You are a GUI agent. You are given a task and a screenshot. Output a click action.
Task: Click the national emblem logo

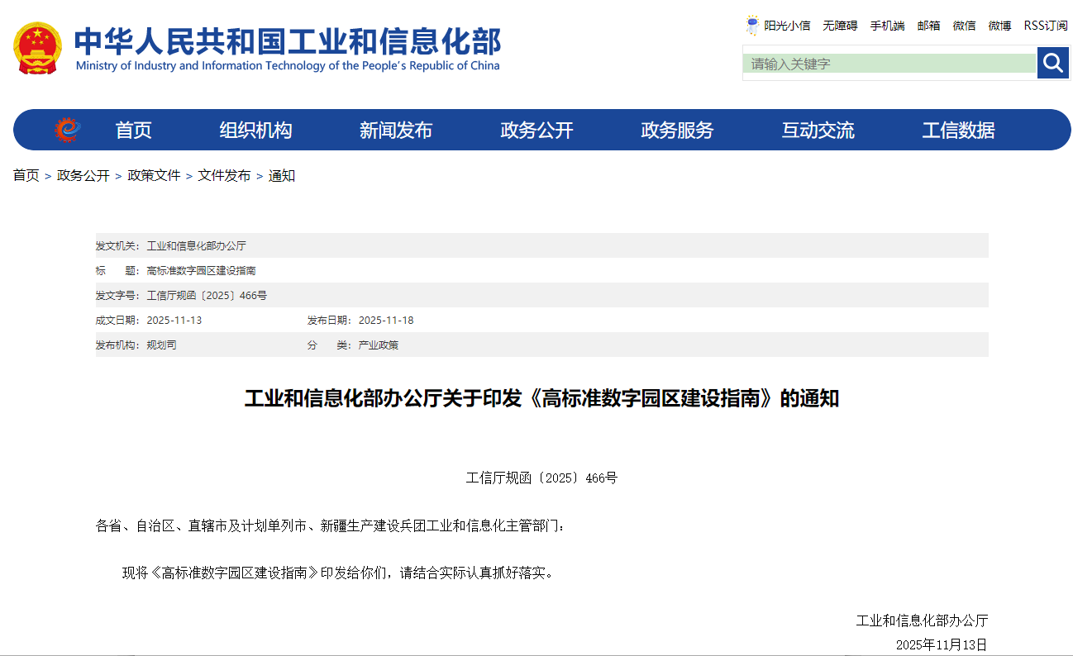(37, 48)
